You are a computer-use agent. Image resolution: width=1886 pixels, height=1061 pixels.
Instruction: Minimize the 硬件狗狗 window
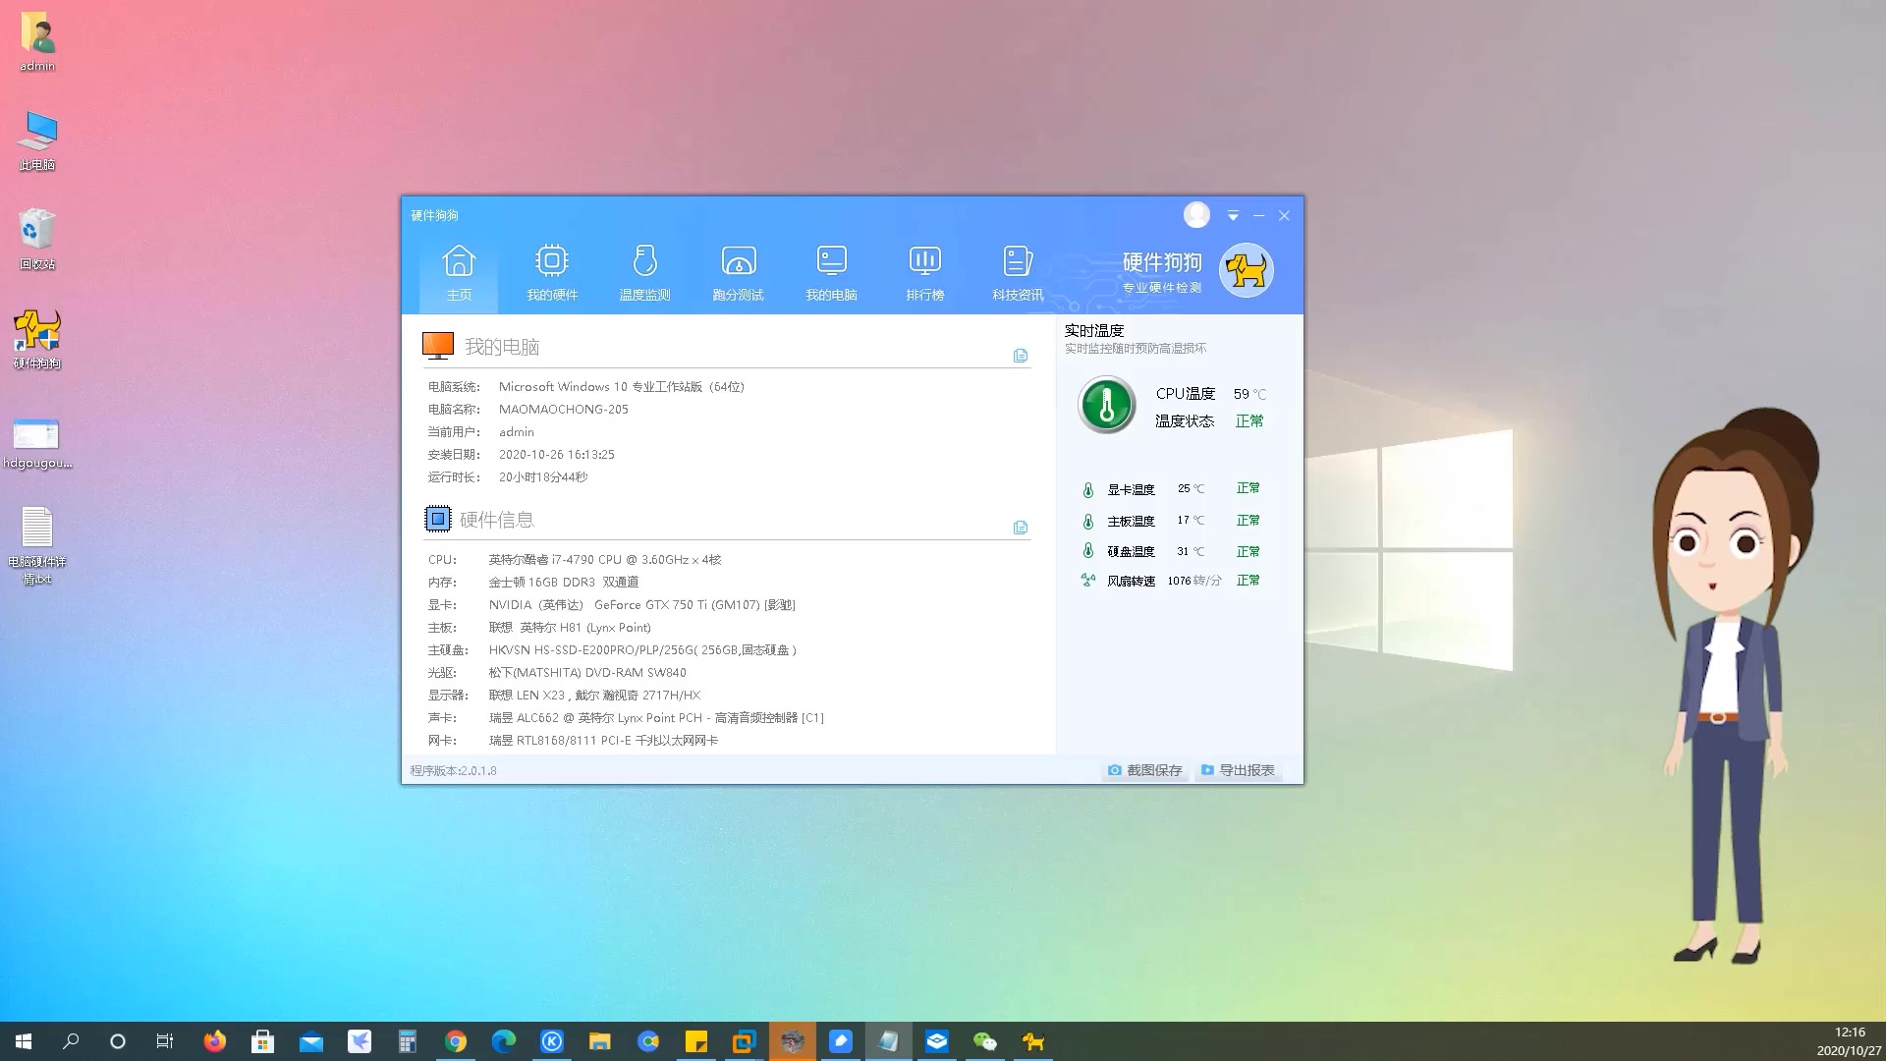coord(1258,215)
